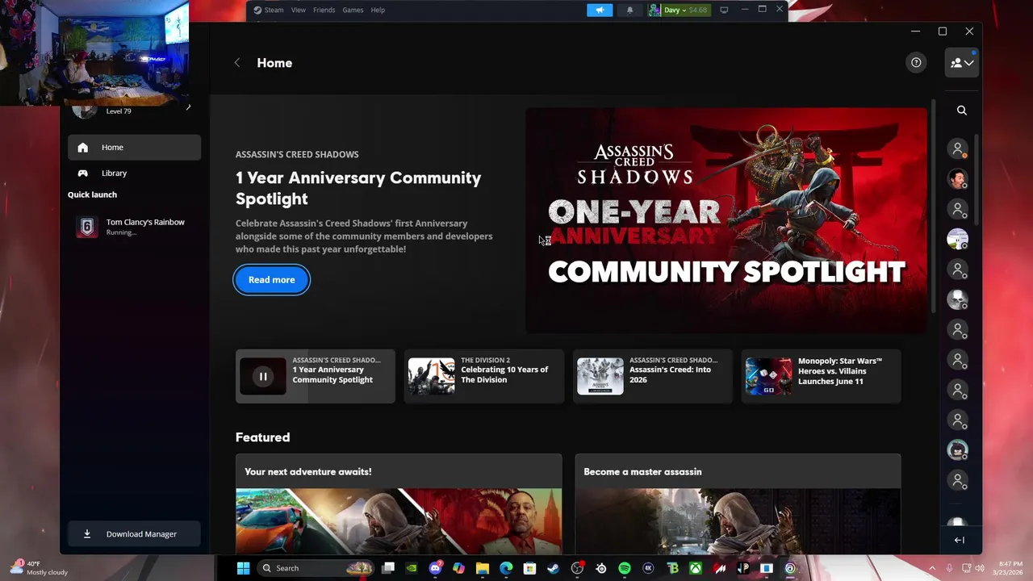
Task: Expand the profile chevron next to Level 79
Action: [188, 107]
